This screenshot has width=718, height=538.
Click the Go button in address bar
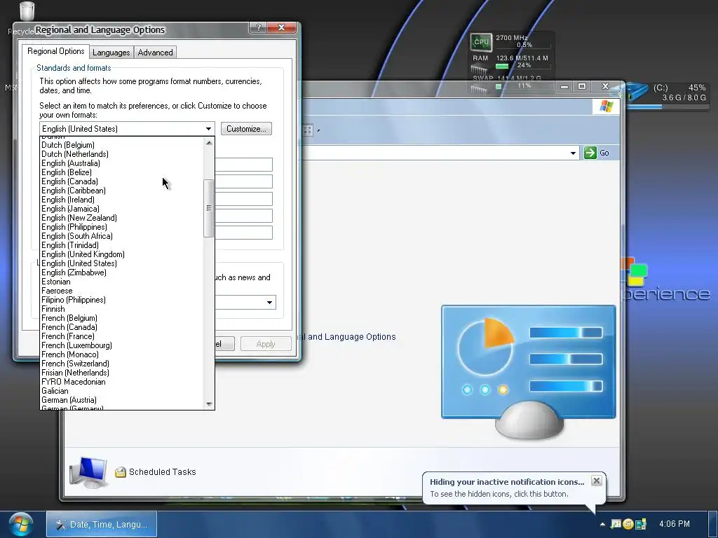(597, 153)
